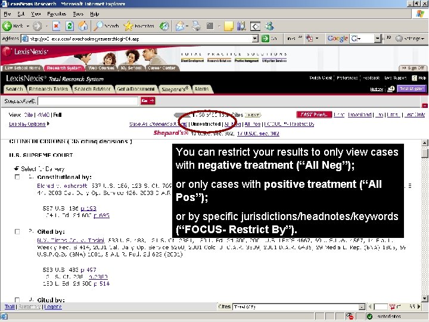Open the Eldred v. Ashcroft case link
Screen dimensions: 429x322
pos(62,185)
